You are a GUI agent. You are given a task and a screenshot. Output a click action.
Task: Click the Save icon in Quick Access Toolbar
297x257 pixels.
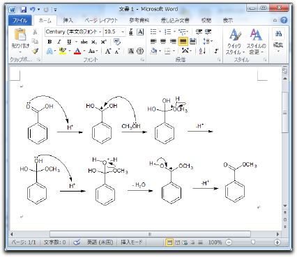[23, 10]
